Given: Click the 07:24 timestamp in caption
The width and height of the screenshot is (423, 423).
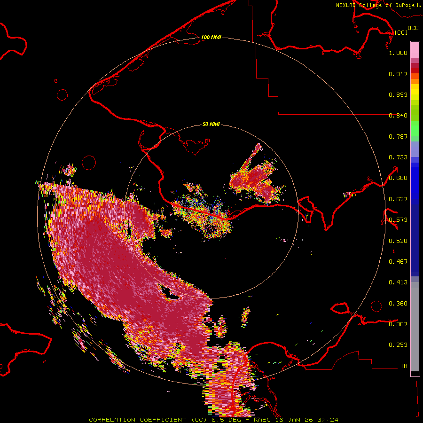Looking at the screenshot, I should (328, 420).
